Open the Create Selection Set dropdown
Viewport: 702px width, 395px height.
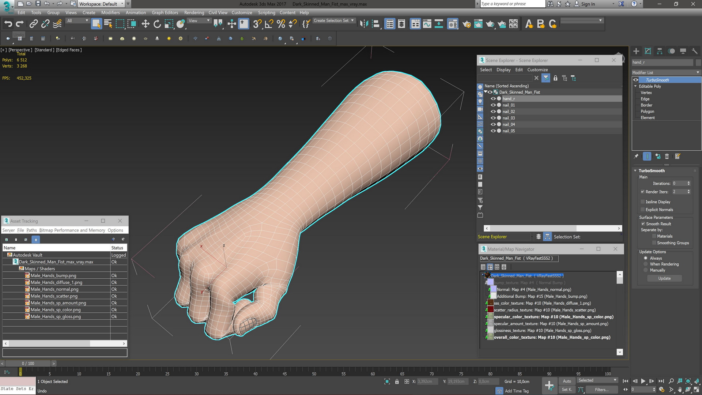pos(333,21)
